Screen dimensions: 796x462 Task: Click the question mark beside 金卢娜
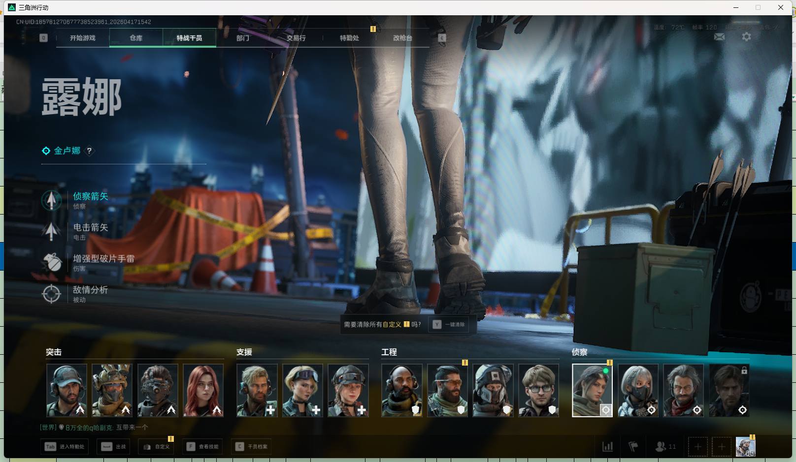(89, 151)
